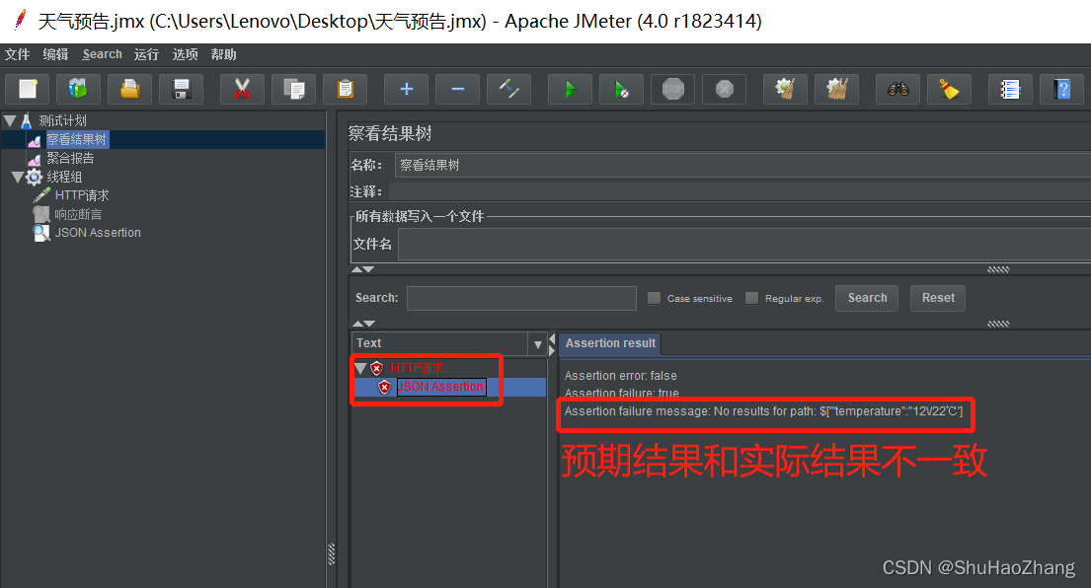Click the Search button

[867, 298]
